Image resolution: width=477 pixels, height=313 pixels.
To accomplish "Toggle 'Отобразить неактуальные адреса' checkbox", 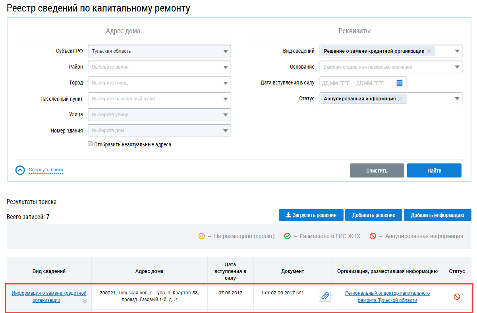I will (90, 144).
